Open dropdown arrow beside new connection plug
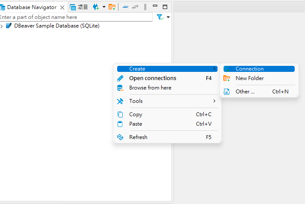 (x=104, y=7)
